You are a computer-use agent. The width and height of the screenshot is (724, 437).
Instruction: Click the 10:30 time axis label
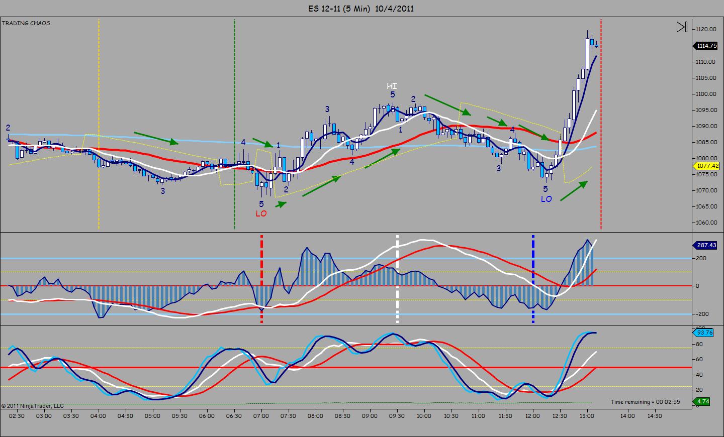pyautogui.click(x=451, y=416)
